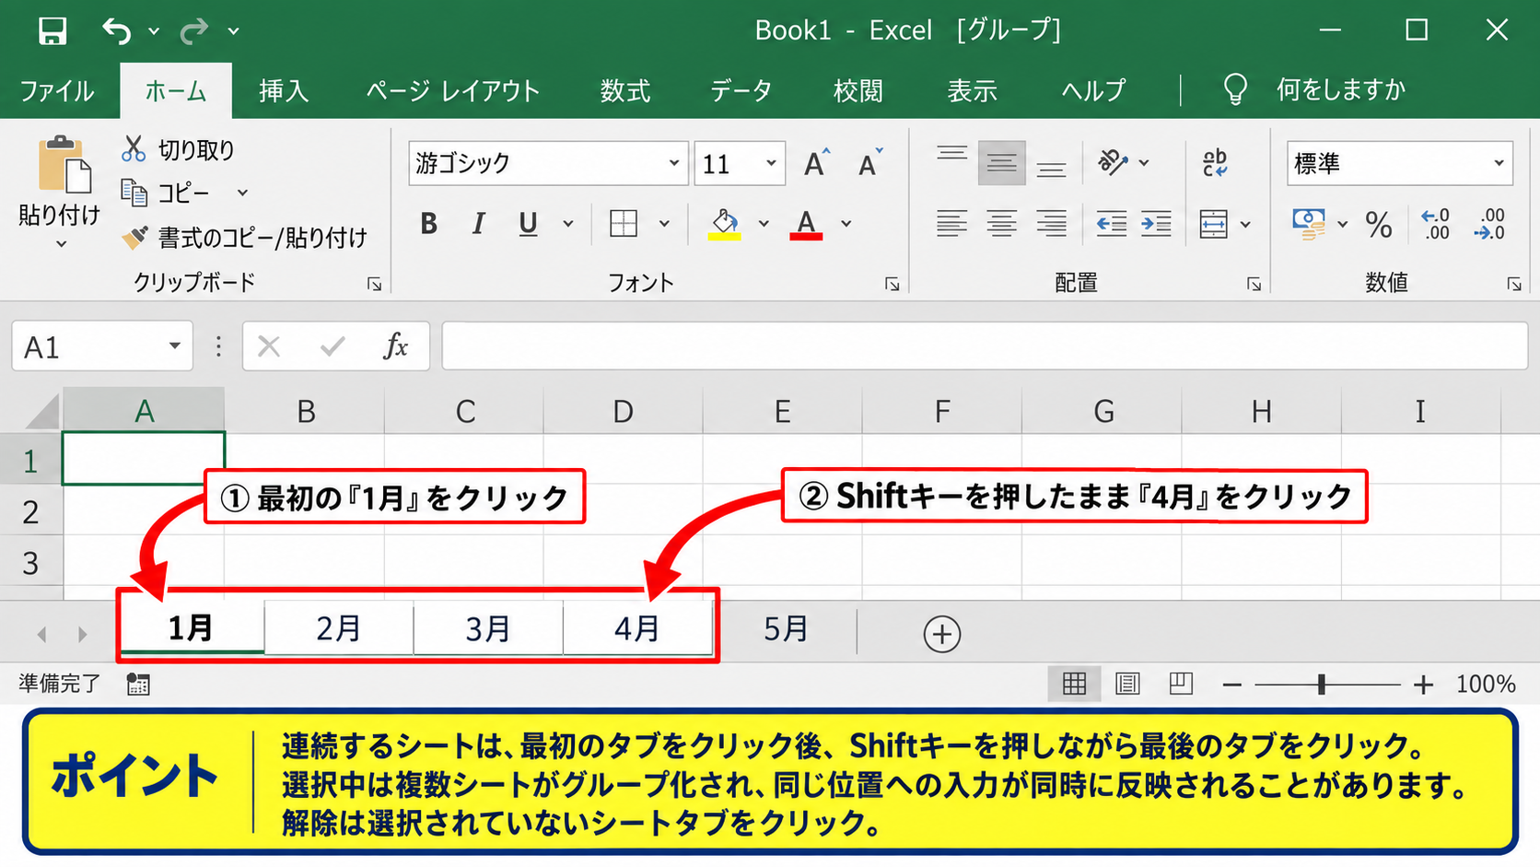
Task: Click the wrap text icon
Action: [1215, 163]
